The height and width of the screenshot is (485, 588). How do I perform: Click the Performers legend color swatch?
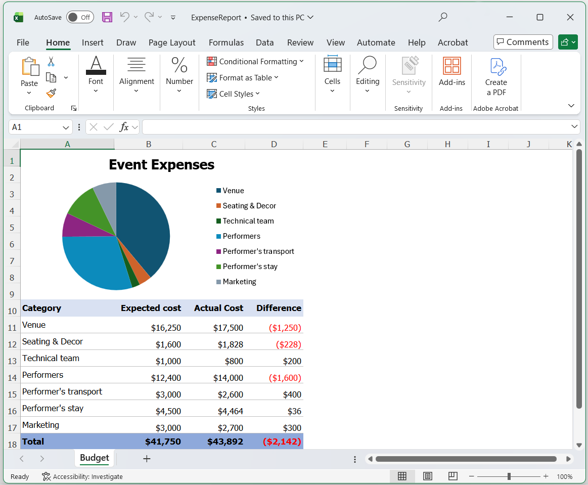(x=218, y=236)
